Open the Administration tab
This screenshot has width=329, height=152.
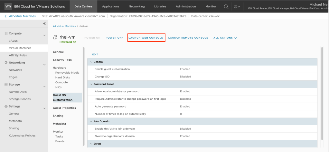[x=186, y=6]
